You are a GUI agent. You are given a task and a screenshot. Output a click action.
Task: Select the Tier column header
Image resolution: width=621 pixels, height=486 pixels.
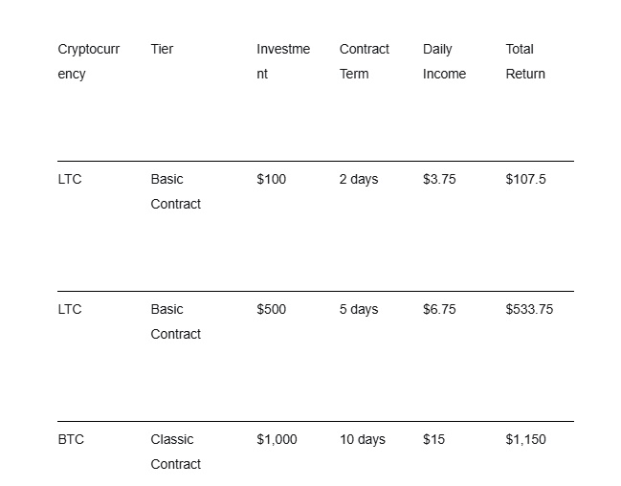click(162, 49)
